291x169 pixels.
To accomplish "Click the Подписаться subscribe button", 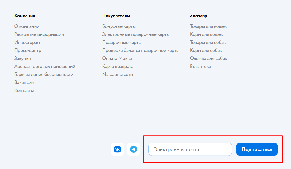I will tap(257, 149).
